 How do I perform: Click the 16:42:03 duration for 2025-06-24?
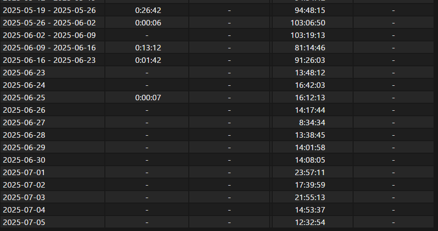point(310,85)
